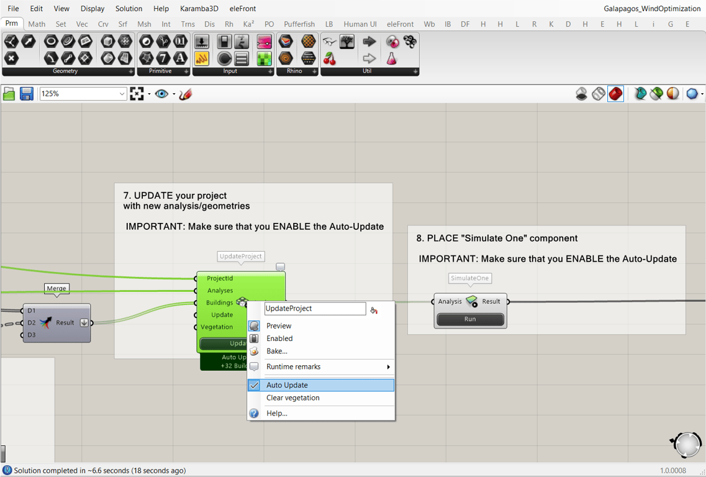Switch to the Math tab

point(37,24)
